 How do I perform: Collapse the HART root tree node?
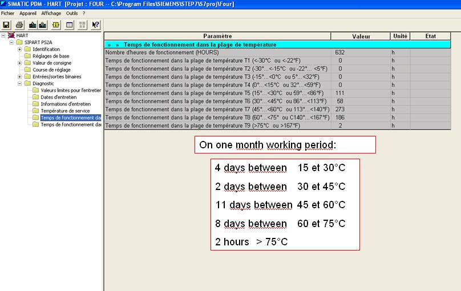click(x=3, y=35)
